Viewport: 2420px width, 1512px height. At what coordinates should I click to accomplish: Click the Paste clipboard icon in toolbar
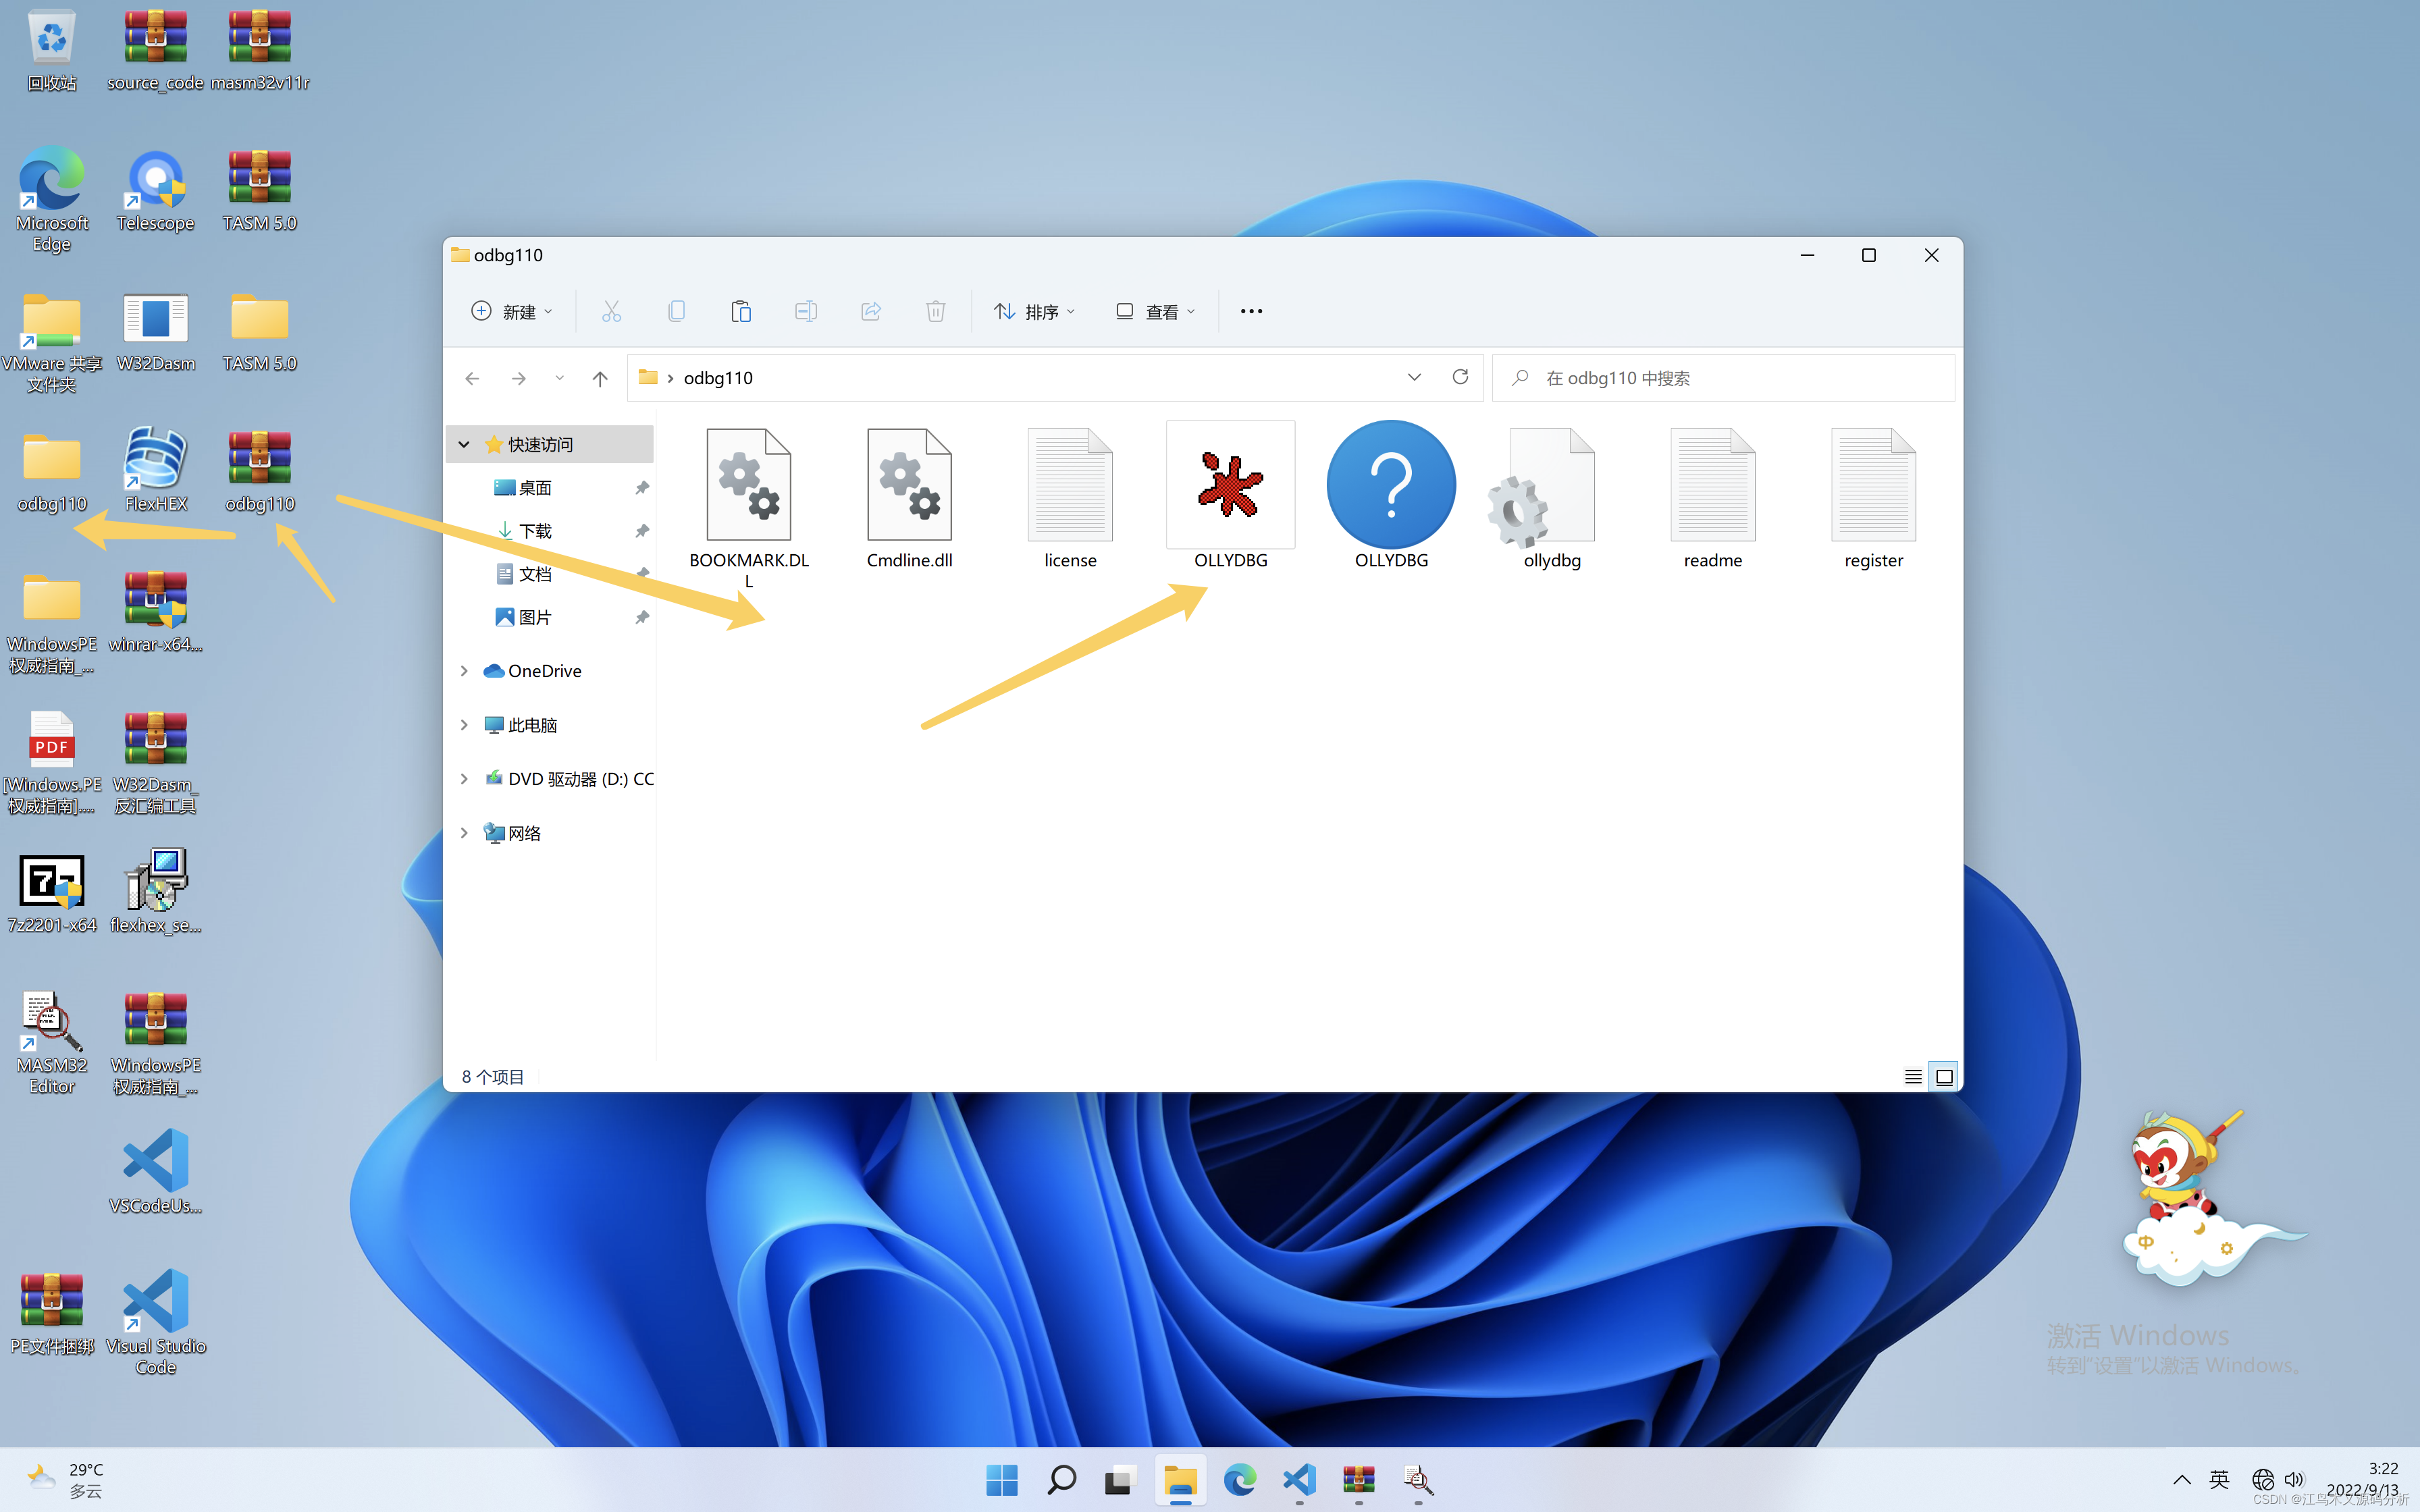coord(741,311)
